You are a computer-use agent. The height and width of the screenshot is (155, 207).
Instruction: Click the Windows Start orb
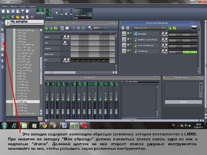[x=4, y=125]
